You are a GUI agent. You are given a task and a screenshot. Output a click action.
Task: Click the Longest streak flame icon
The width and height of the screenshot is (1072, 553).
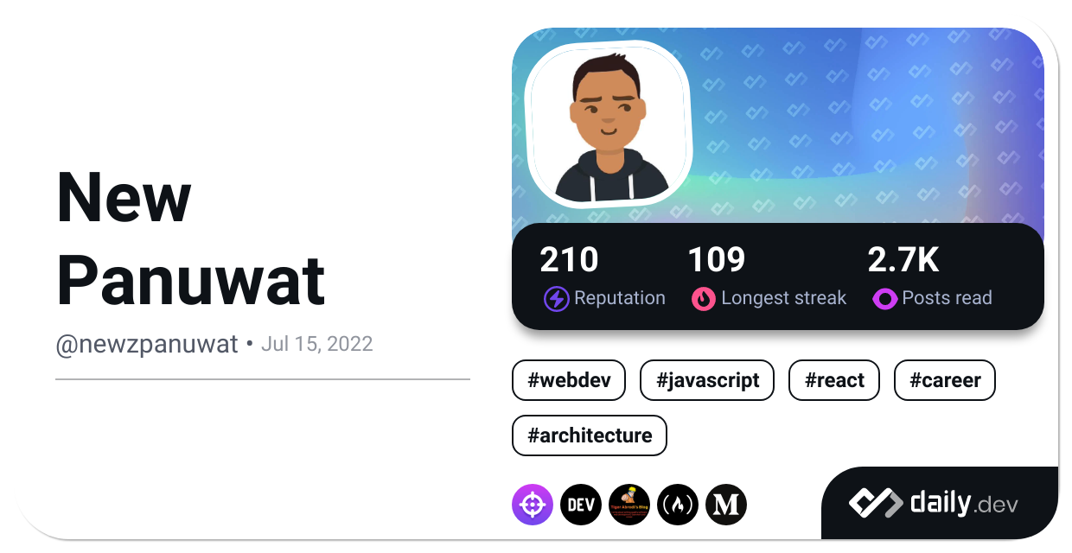tap(704, 299)
